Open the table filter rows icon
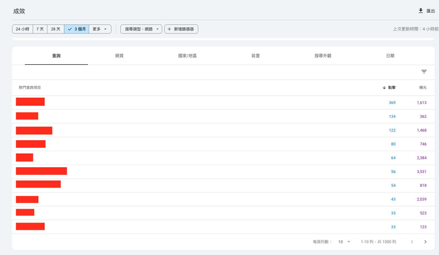The width and height of the screenshot is (439, 255). [424, 72]
